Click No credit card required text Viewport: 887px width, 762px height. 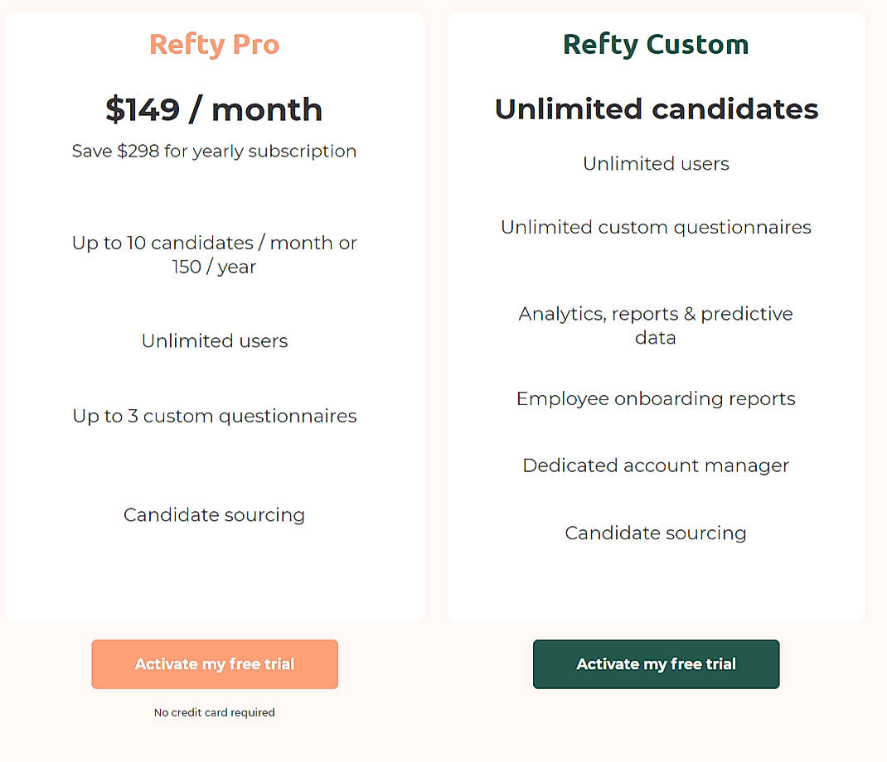214,712
